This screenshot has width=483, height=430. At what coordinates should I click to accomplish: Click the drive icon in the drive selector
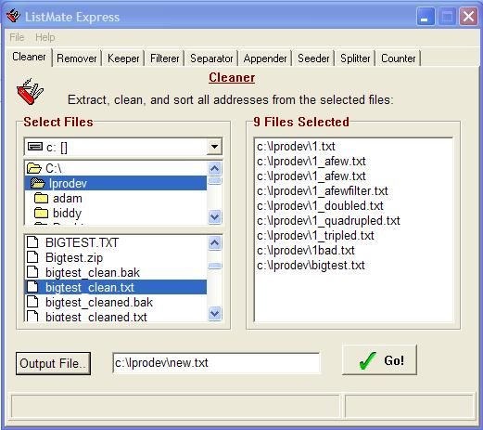pyautogui.click(x=35, y=147)
